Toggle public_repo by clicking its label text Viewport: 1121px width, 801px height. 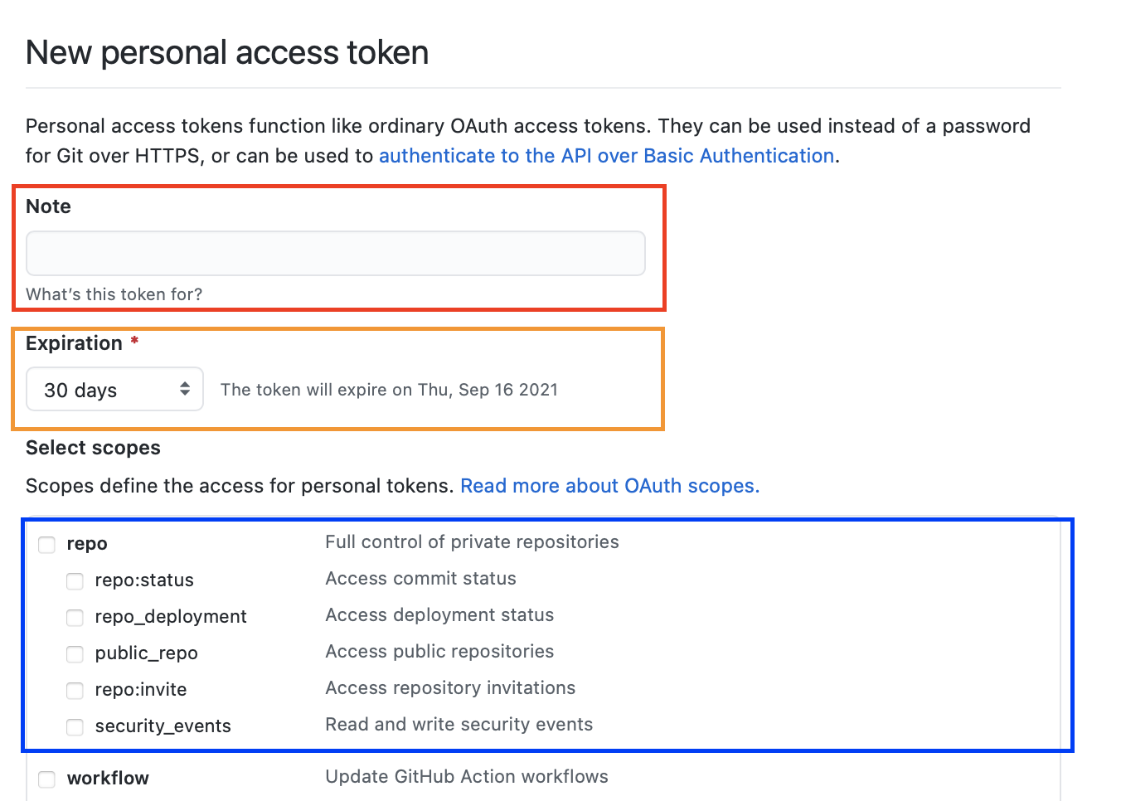pyautogui.click(x=146, y=653)
